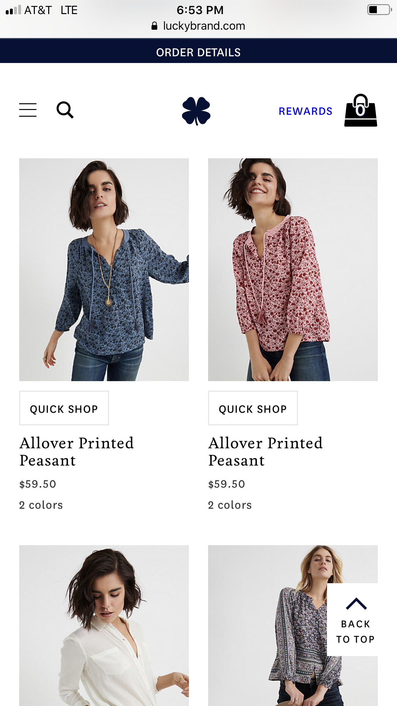Screen dimensions: 397x706
Task: Tap the luckybrand.com address bar
Action: pos(204,26)
